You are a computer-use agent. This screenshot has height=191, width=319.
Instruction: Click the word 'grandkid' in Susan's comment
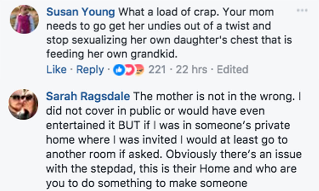153,54
